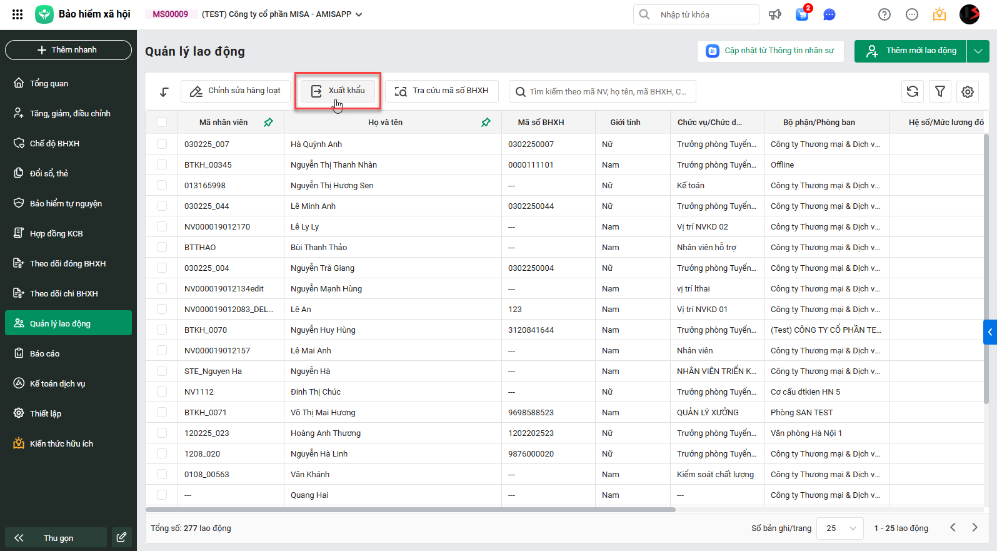The height and width of the screenshot is (551, 997).
Task: Click the shopping cart icon
Action: tap(802, 14)
